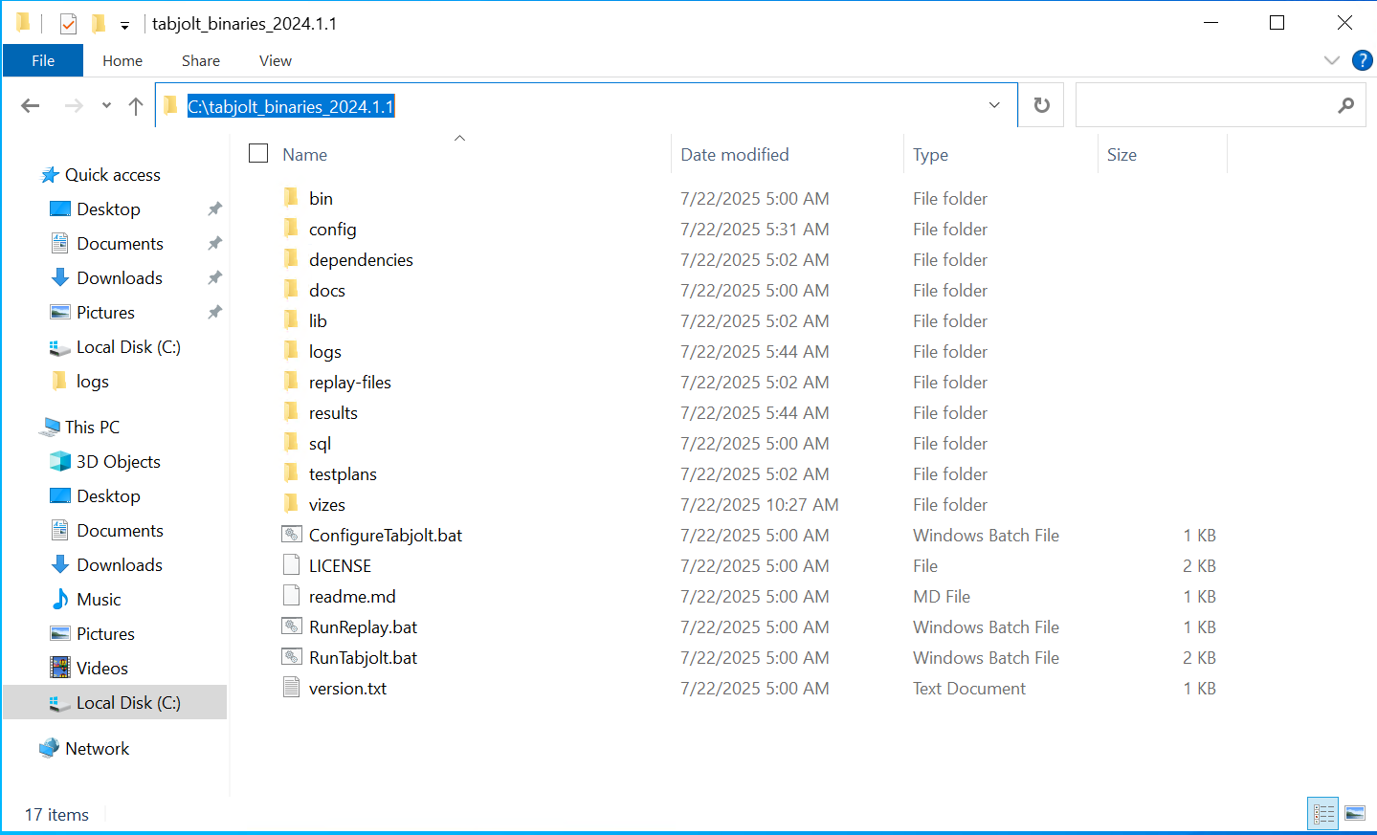Click the 3D Objects sidebar icon
The height and width of the screenshot is (835, 1377).
pyautogui.click(x=60, y=462)
